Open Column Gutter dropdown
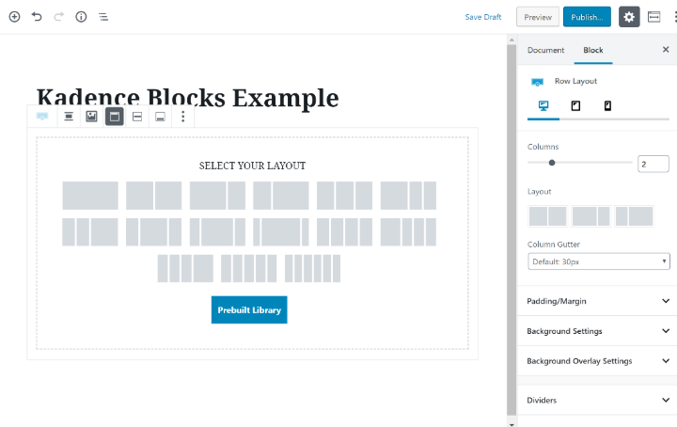Viewport: 677px width, 427px height. point(599,261)
